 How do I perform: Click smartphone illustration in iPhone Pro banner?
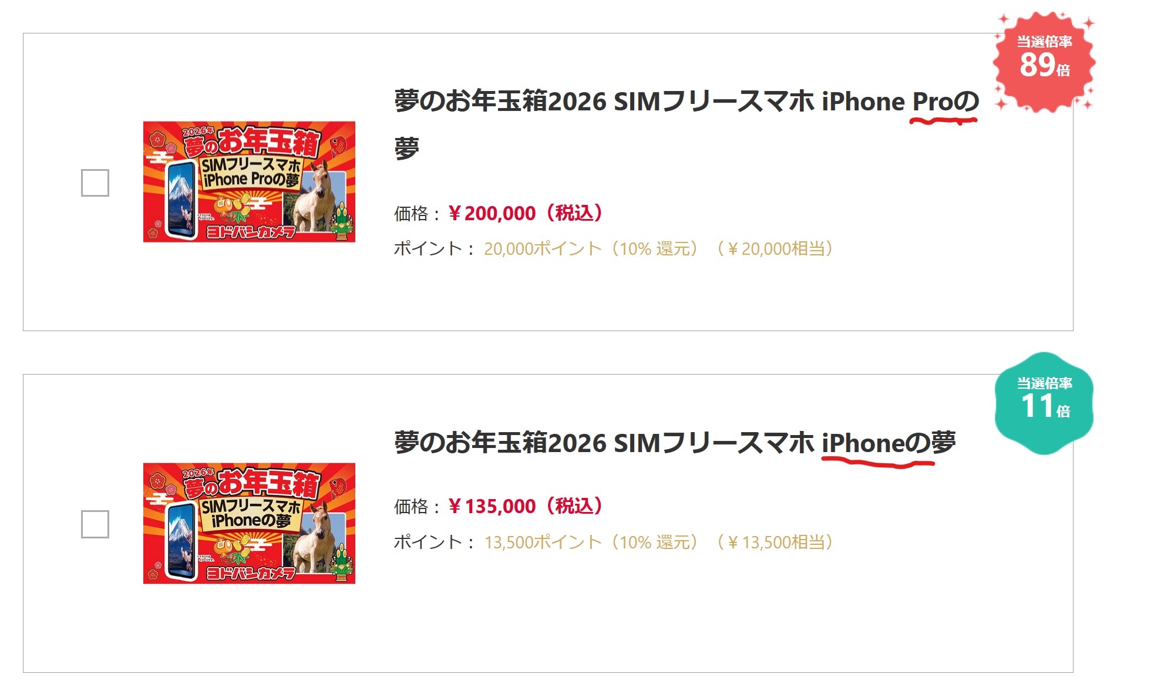(181, 200)
